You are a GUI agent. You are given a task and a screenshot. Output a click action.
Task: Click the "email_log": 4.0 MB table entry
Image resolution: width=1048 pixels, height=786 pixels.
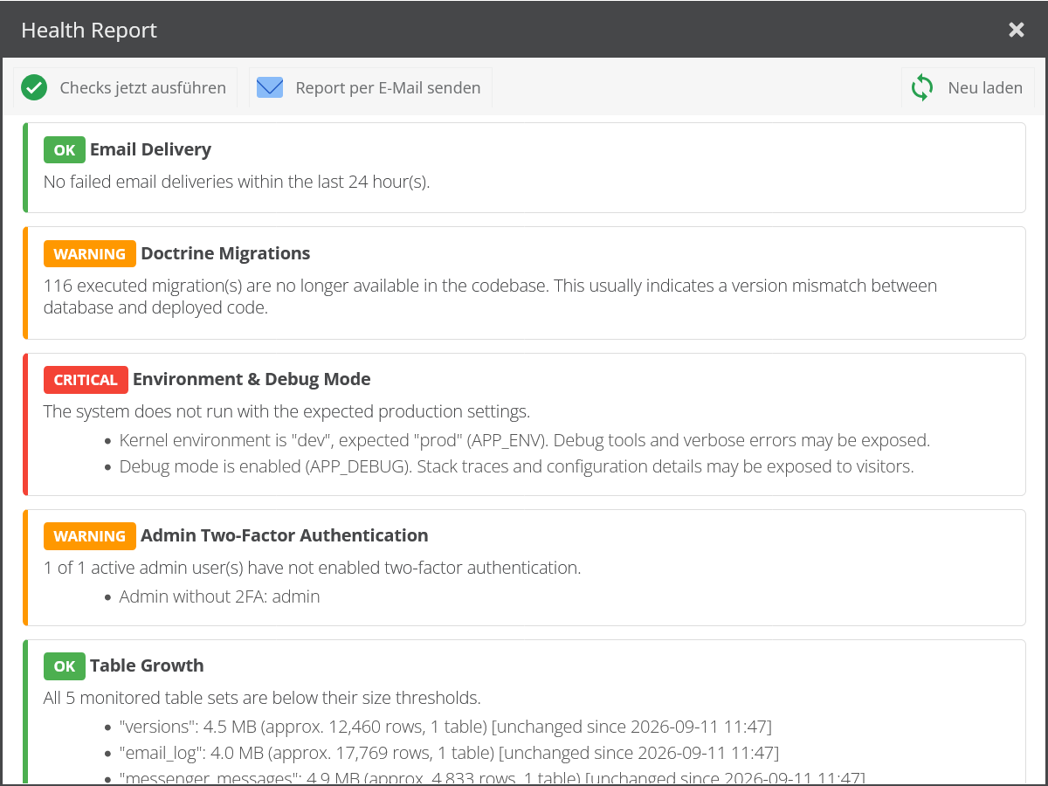[x=449, y=753]
